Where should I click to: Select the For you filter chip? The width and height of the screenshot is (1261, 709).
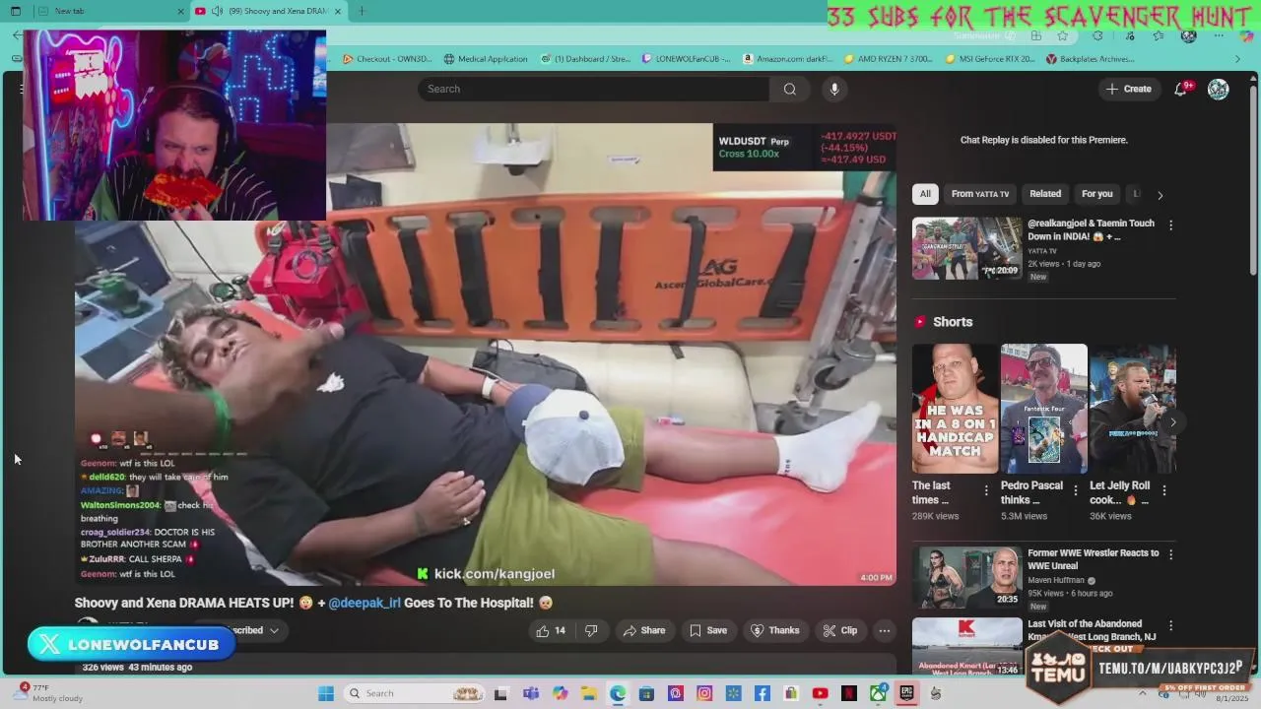(1096, 194)
